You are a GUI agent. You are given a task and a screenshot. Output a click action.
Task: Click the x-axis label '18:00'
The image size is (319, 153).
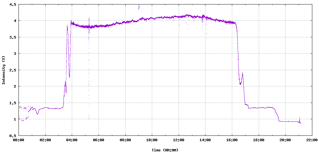tap(259, 140)
